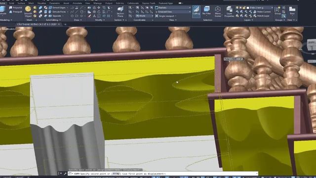Viewport: 316px width, 178px height.
Task: Select the Polysolid tool
Action: [16, 8]
